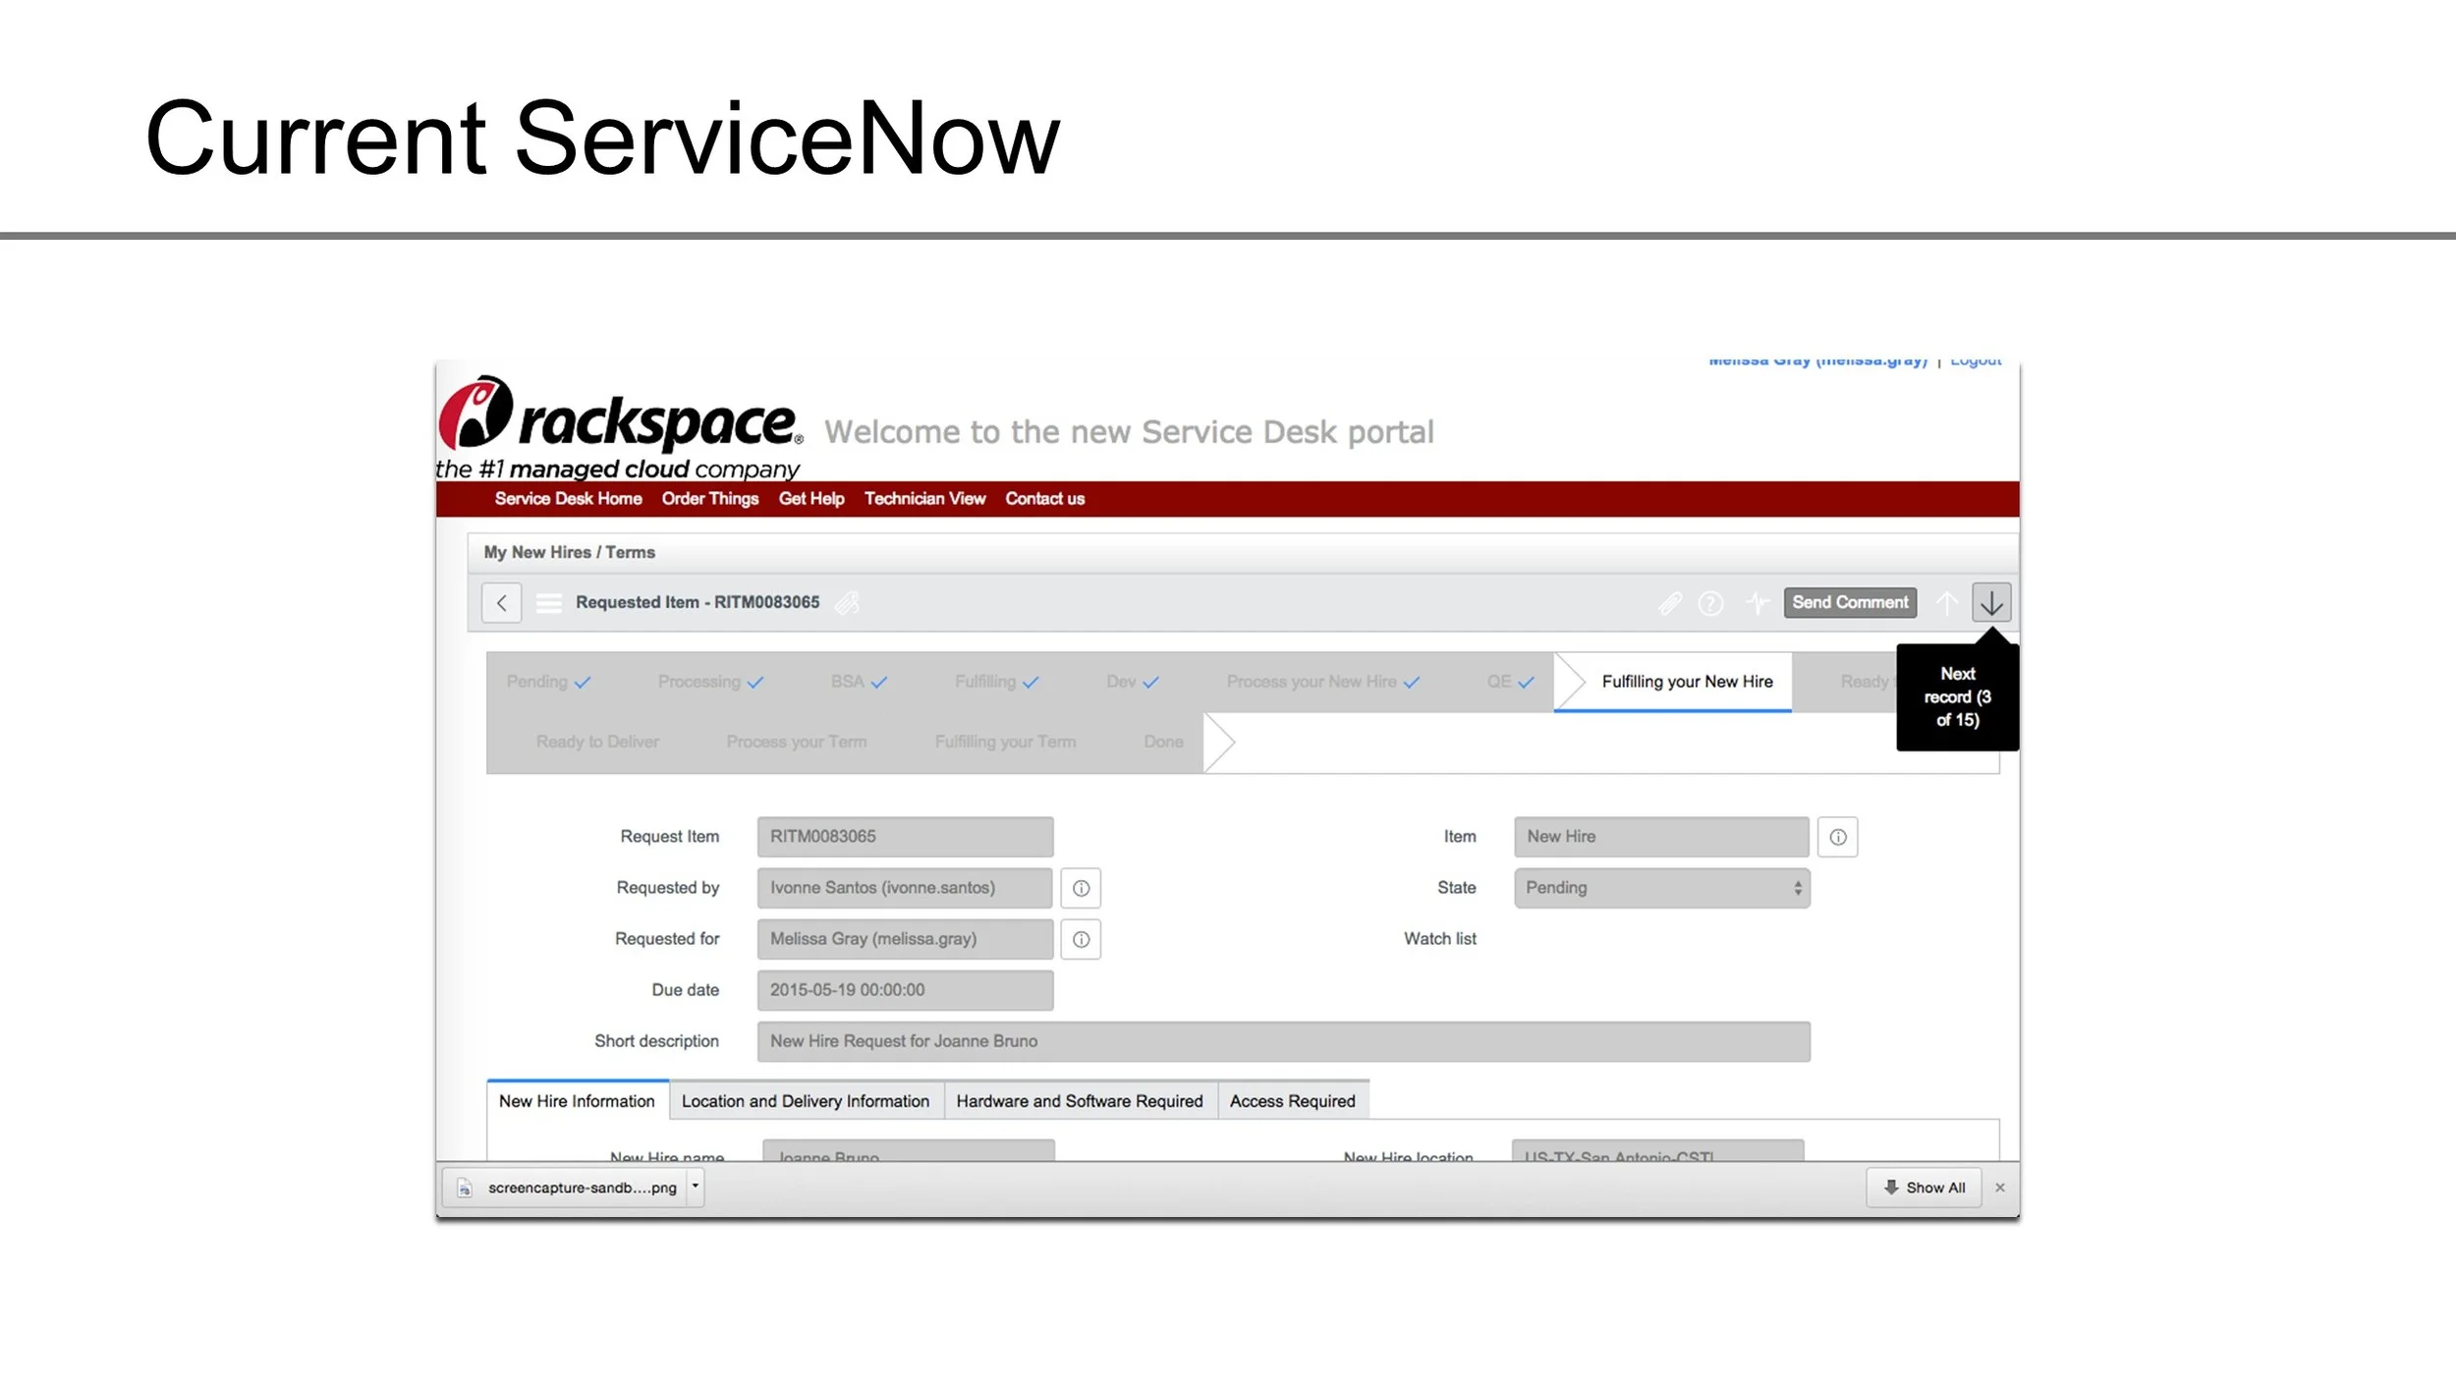
Task: Open download options arrow for screencapture file
Action: tap(696, 1187)
